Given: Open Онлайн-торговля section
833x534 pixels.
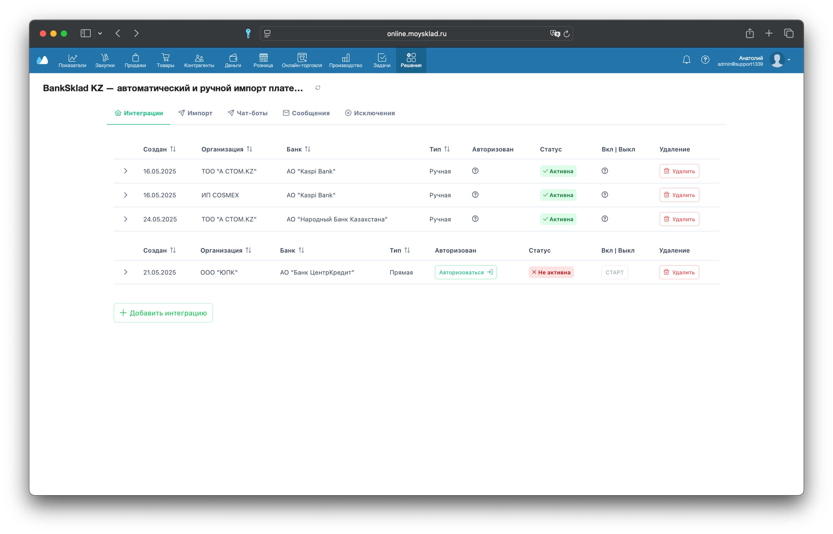Looking at the screenshot, I should [302, 60].
